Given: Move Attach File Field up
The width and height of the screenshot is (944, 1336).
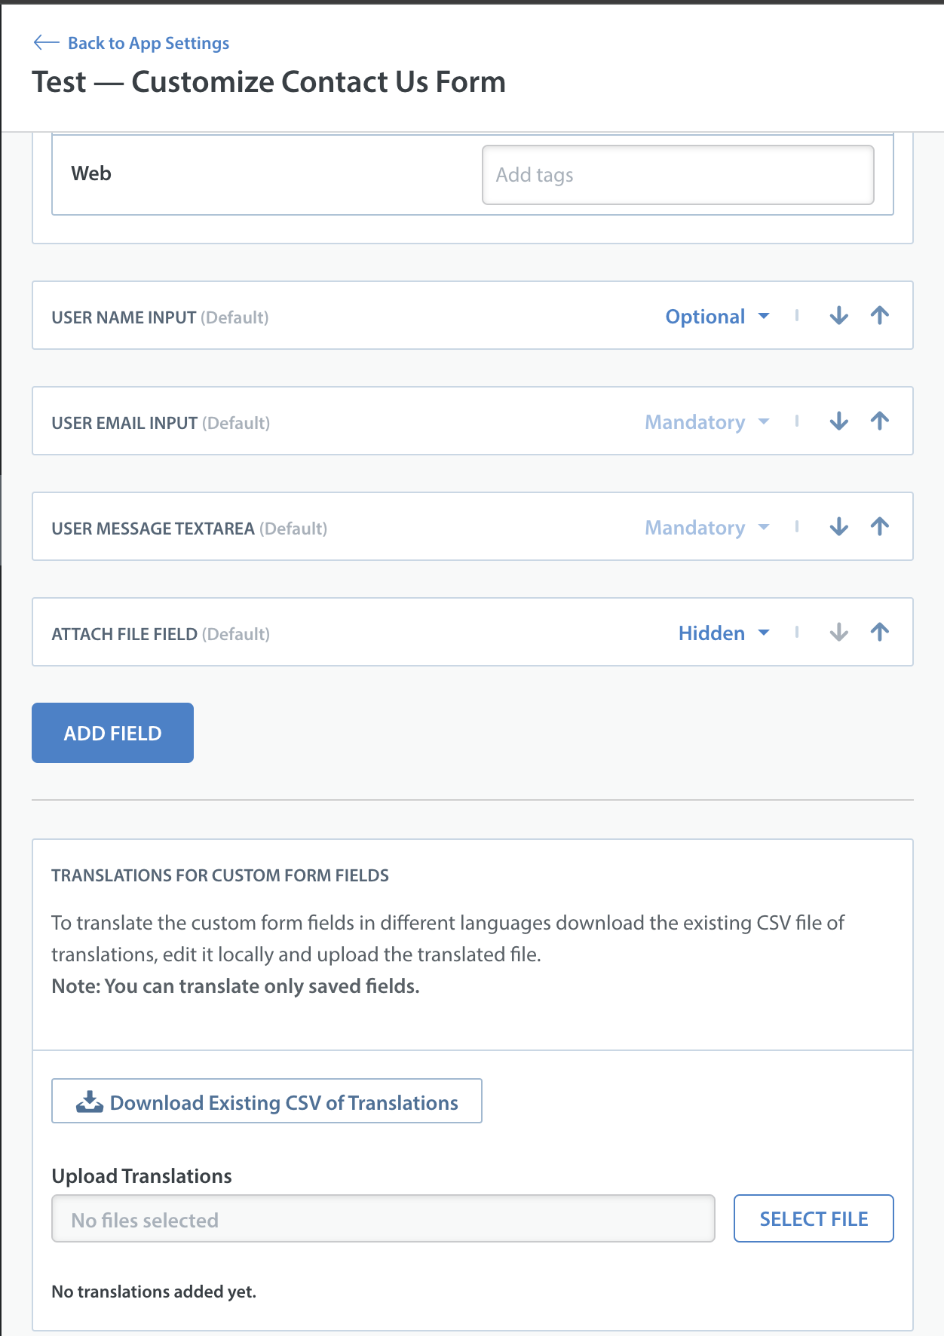Looking at the screenshot, I should (x=880, y=632).
